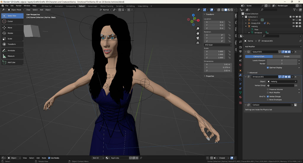Image resolution: width=303 pixels, height=163 pixels.
Task: Toggle camera view icon in viewport
Action: click(x=198, y=38)
